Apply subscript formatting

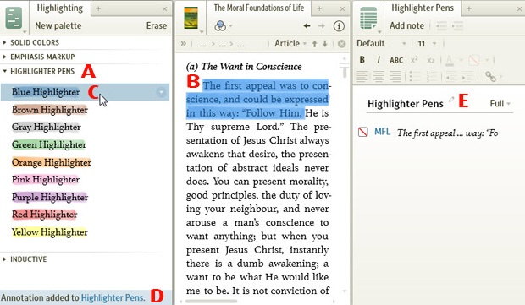430,60
